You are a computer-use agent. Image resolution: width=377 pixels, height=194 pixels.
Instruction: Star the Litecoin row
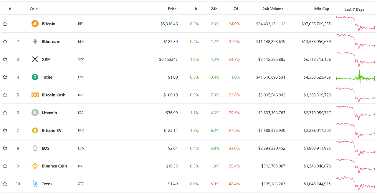click(x=5, y=113)
